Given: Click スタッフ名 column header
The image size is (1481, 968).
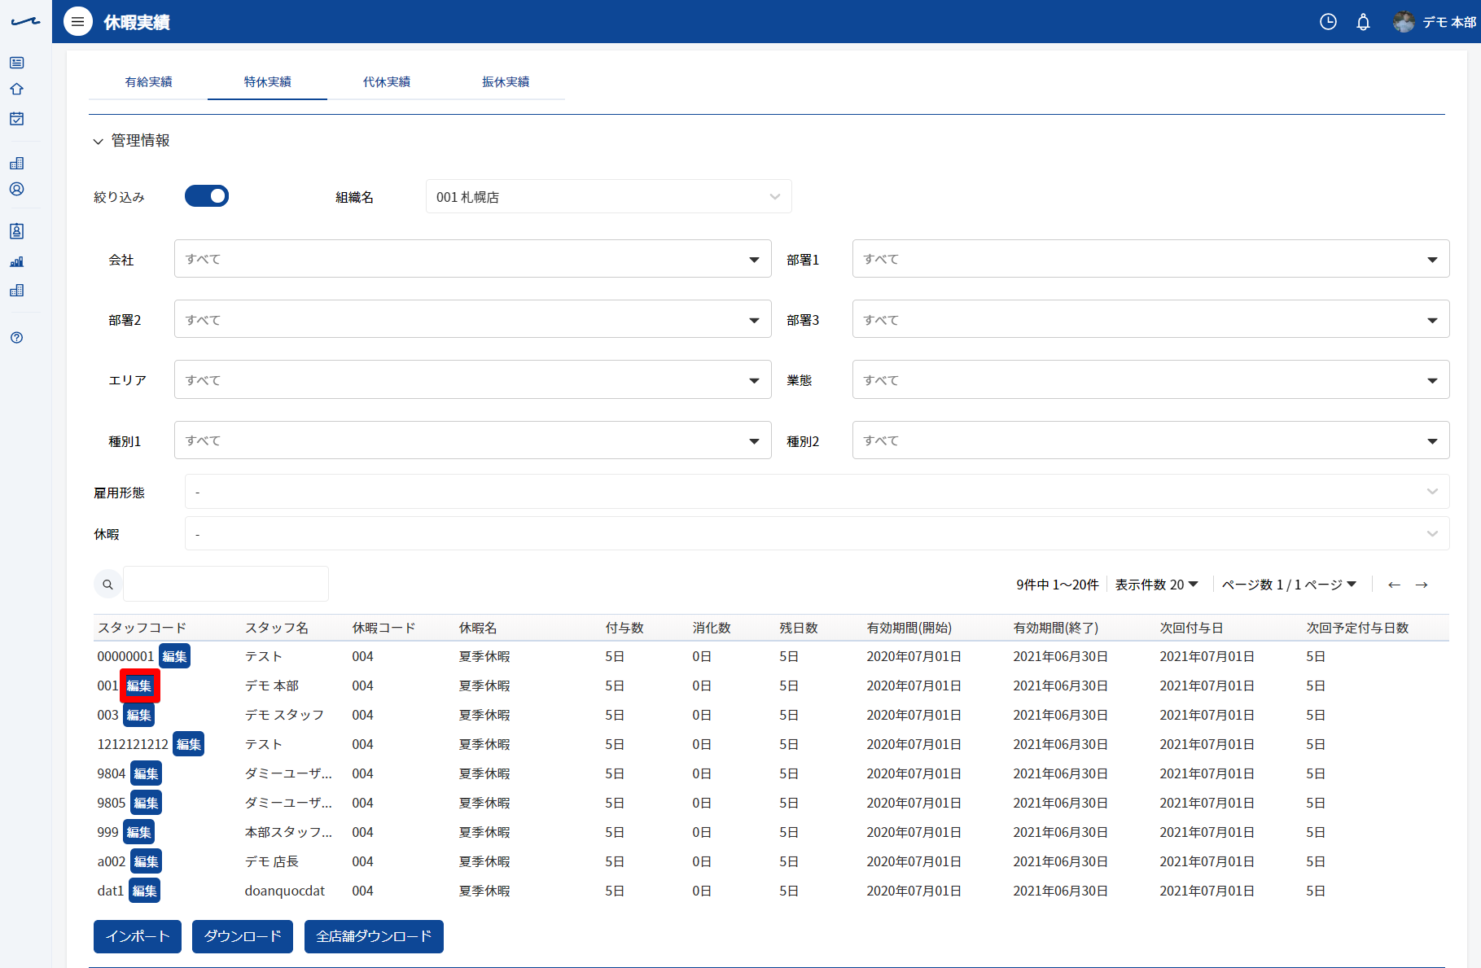Looking at the screenshot, I should tap(277, 628).
